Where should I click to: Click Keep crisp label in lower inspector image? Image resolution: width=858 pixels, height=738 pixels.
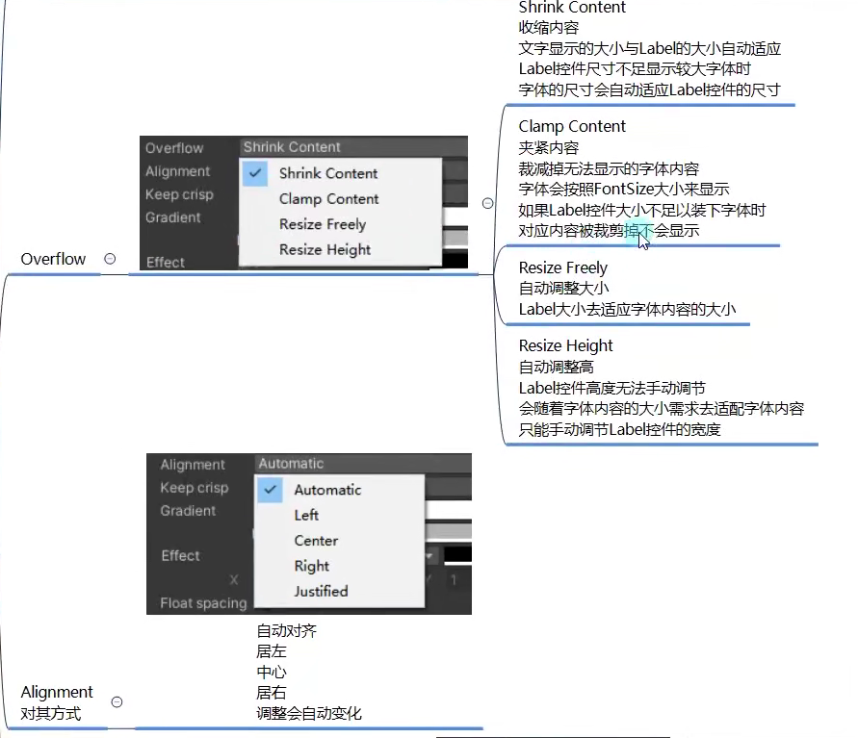click(x=195, y=488)
